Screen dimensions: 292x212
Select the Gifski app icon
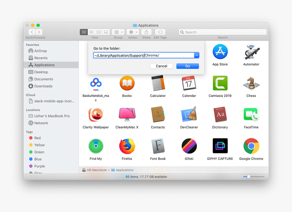coord(189,146)
